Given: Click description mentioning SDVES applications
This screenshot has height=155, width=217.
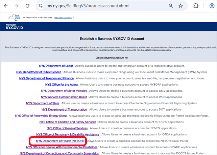Looking at the screenshot, I should pyautogui.click(x=134, y=128).
